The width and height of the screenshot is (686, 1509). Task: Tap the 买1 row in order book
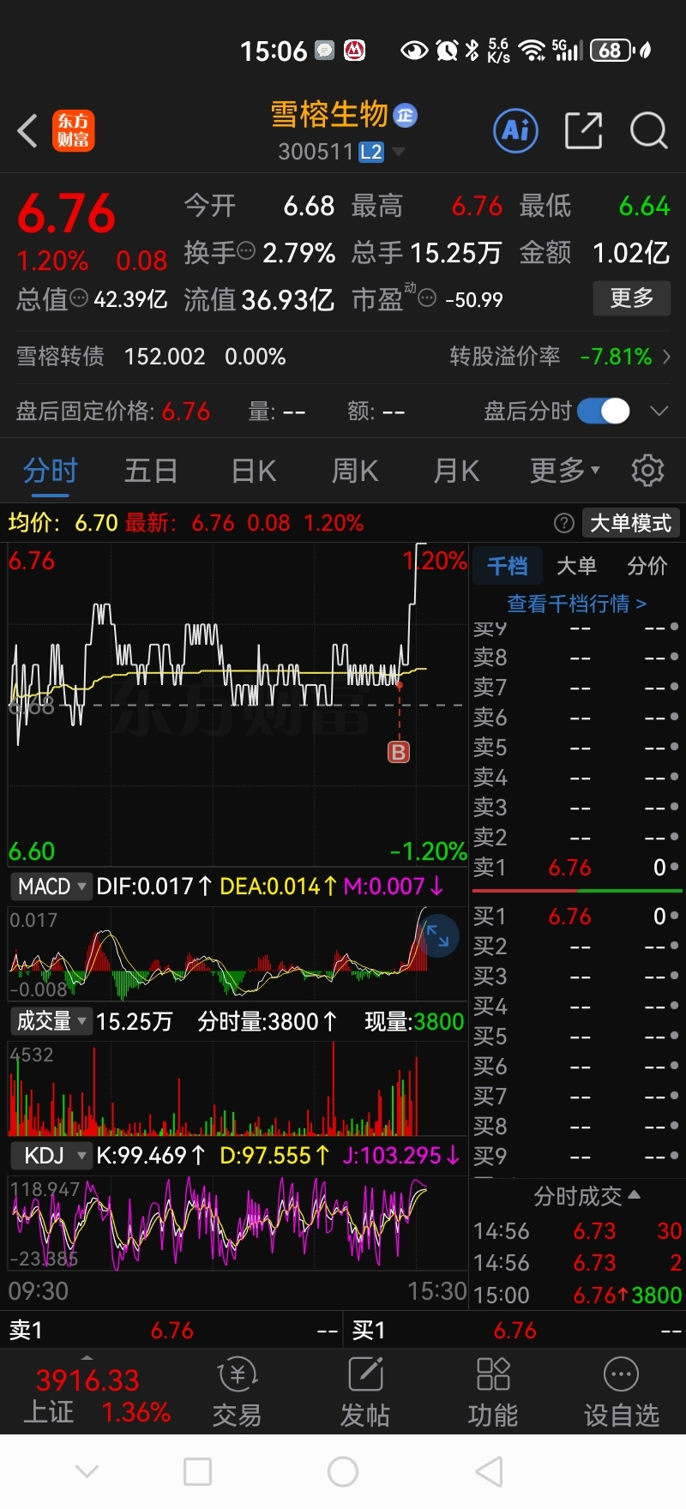pyautogui.click(x=577, y=917)
